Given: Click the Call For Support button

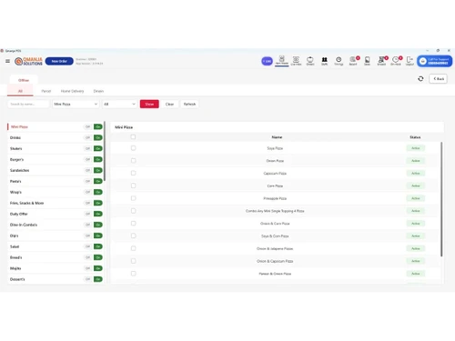Looking at the screenshot, I should 434,61.
